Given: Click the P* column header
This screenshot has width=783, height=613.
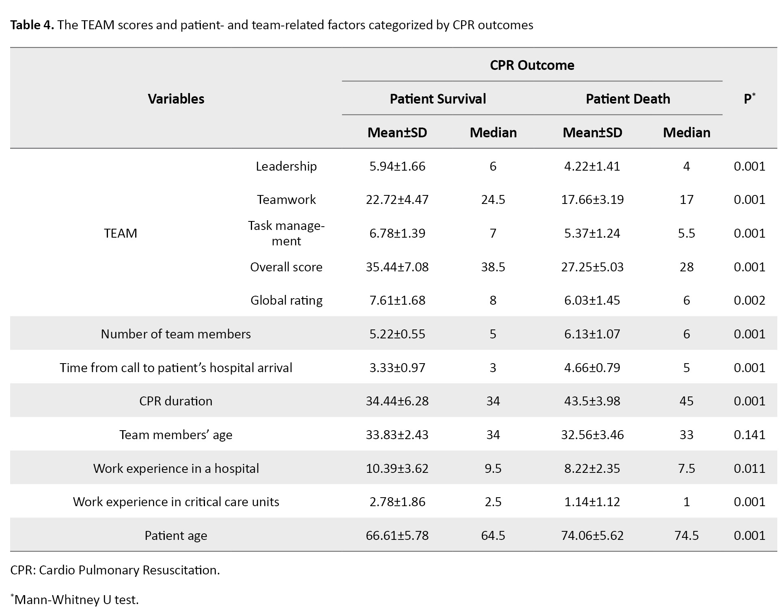Looking at the screenshot, I should [x=749, y=99].
